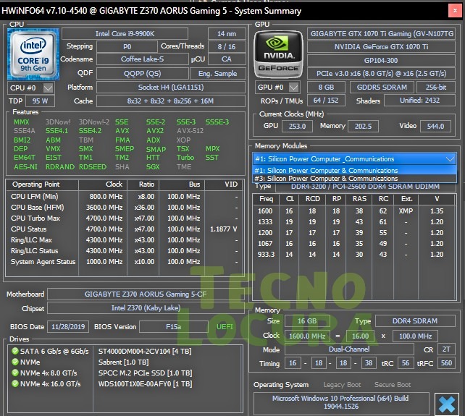The width and height of the screenshot is (465, 416).
Task: Click the QQPP (QS) QDF value
Action: tap(143, 74)
